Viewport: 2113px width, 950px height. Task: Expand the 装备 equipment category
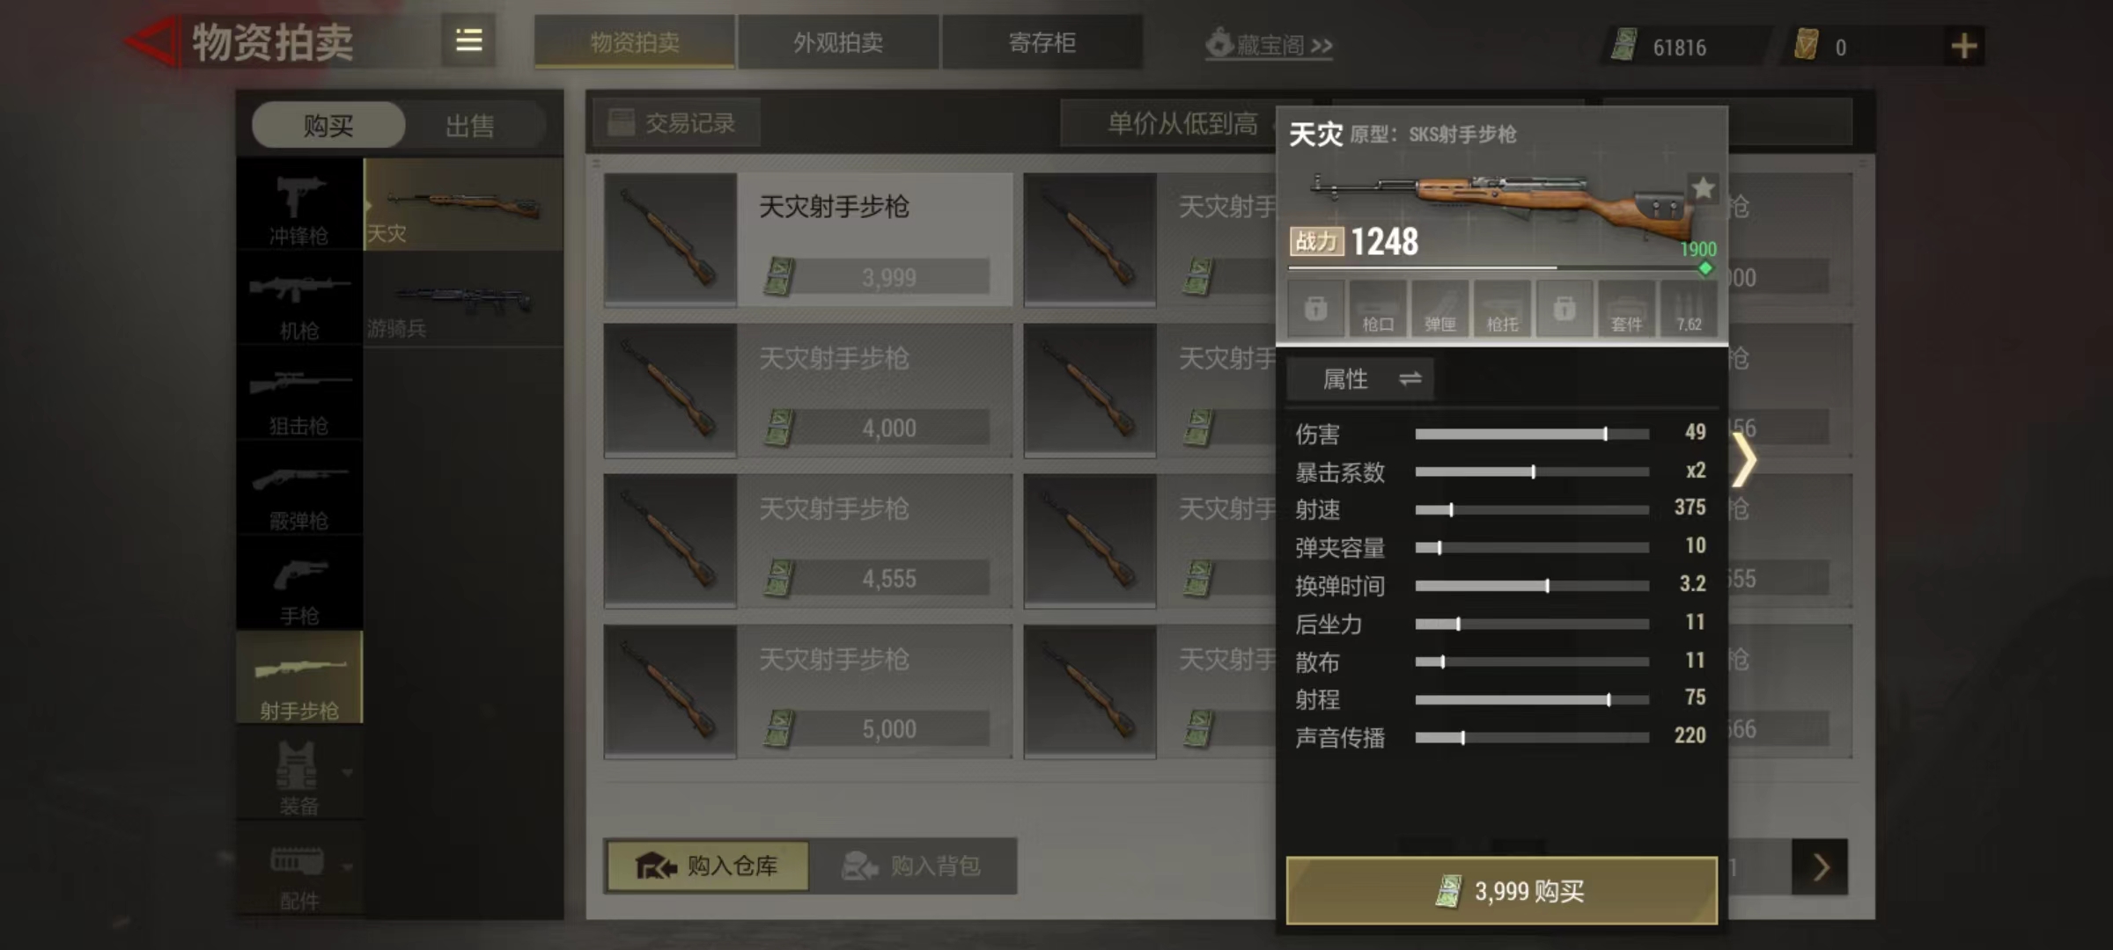(299, 777)
